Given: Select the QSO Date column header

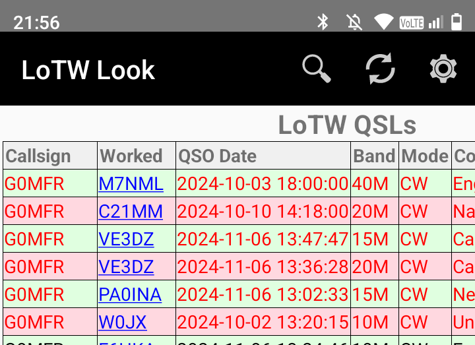Looking at the screenshot, I should 263,156.
